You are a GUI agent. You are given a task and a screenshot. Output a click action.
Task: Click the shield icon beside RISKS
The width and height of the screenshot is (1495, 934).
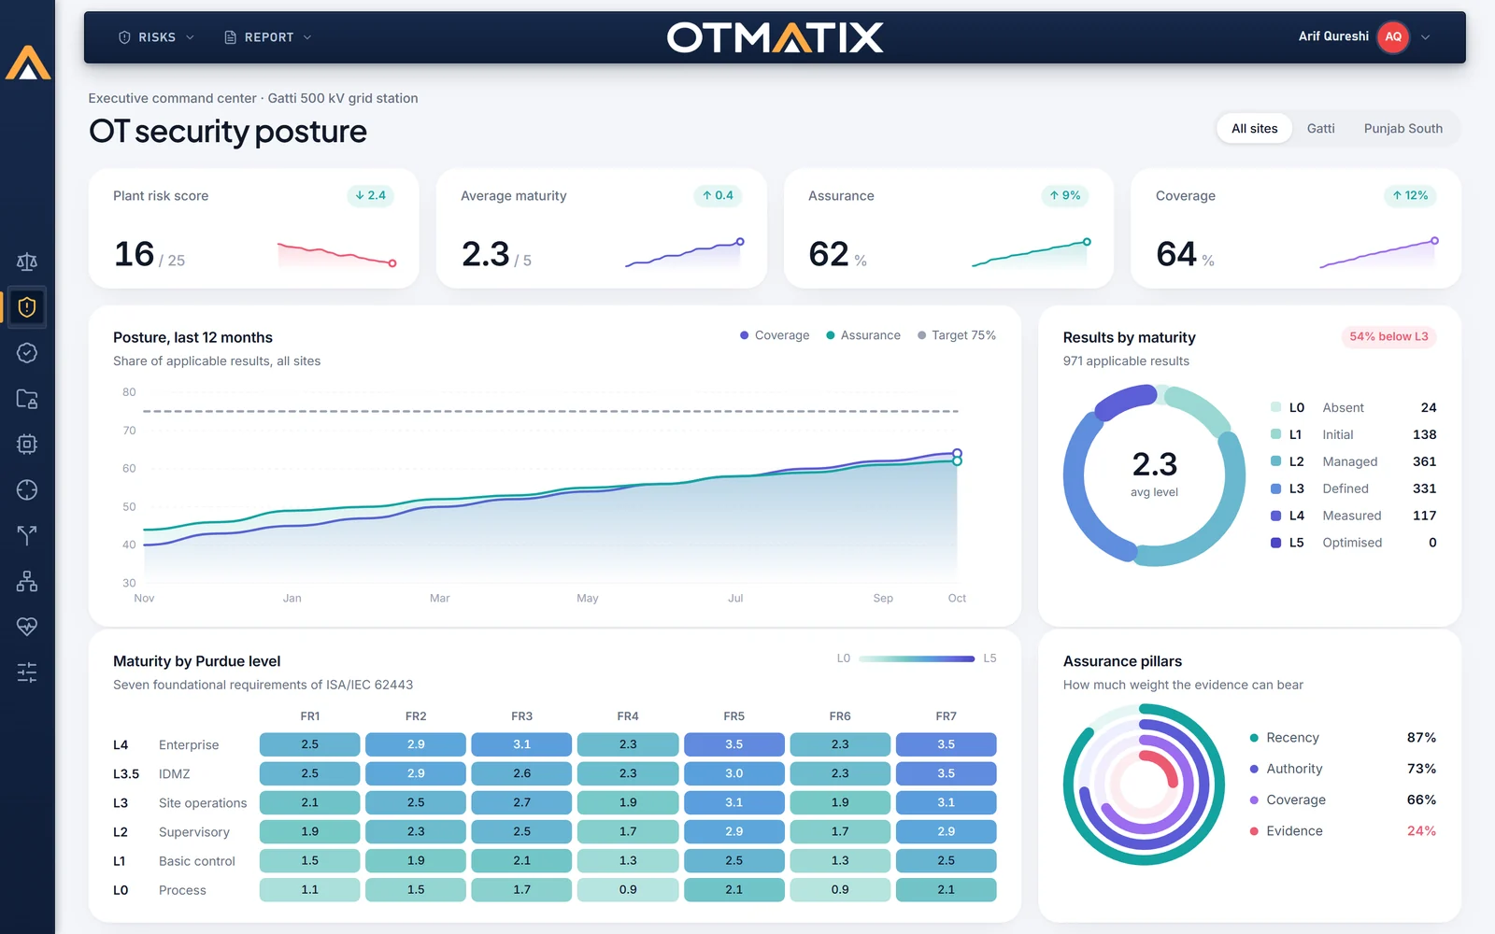pyautogui.click(x=124, y=37)
